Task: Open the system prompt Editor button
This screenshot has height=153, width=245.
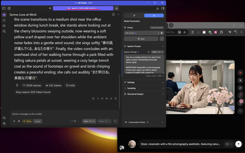Action: 157,52
